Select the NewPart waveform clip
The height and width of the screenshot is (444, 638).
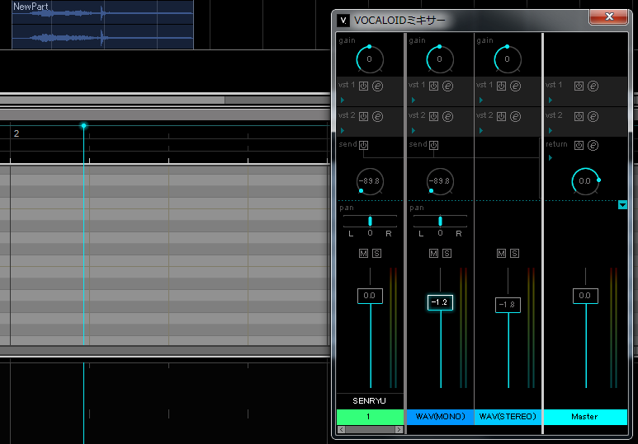point(102,25)
